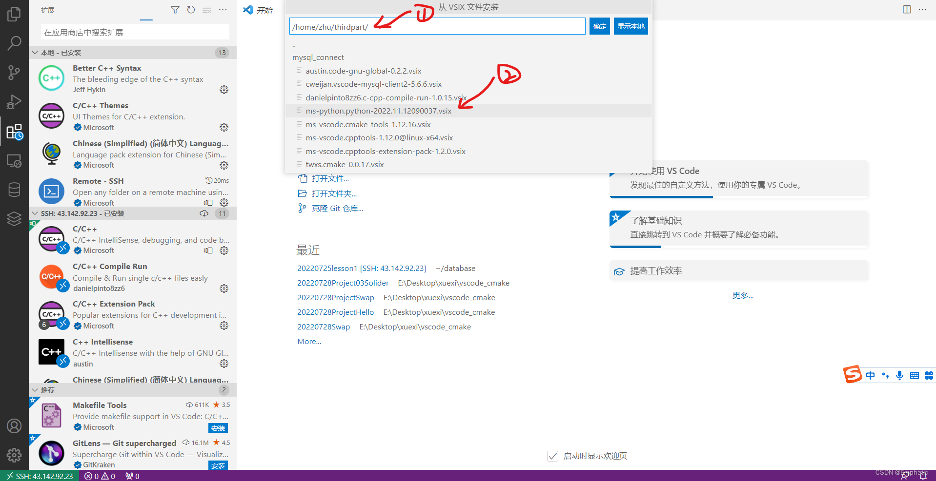936x481 pixels.
Task: Clear extensions search results icon
Action: point(207,10)
